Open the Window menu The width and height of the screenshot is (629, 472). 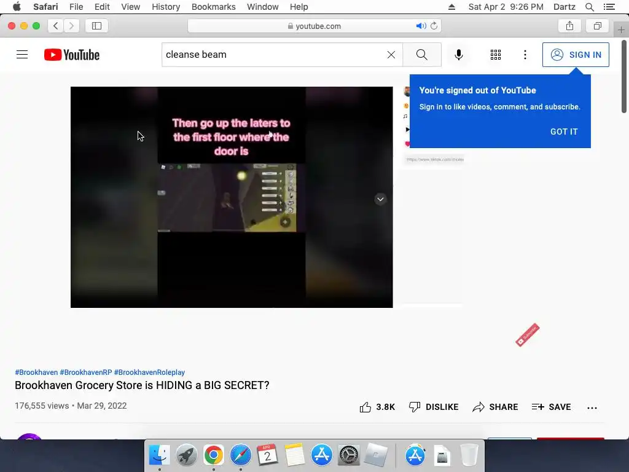tap(262, 7)
